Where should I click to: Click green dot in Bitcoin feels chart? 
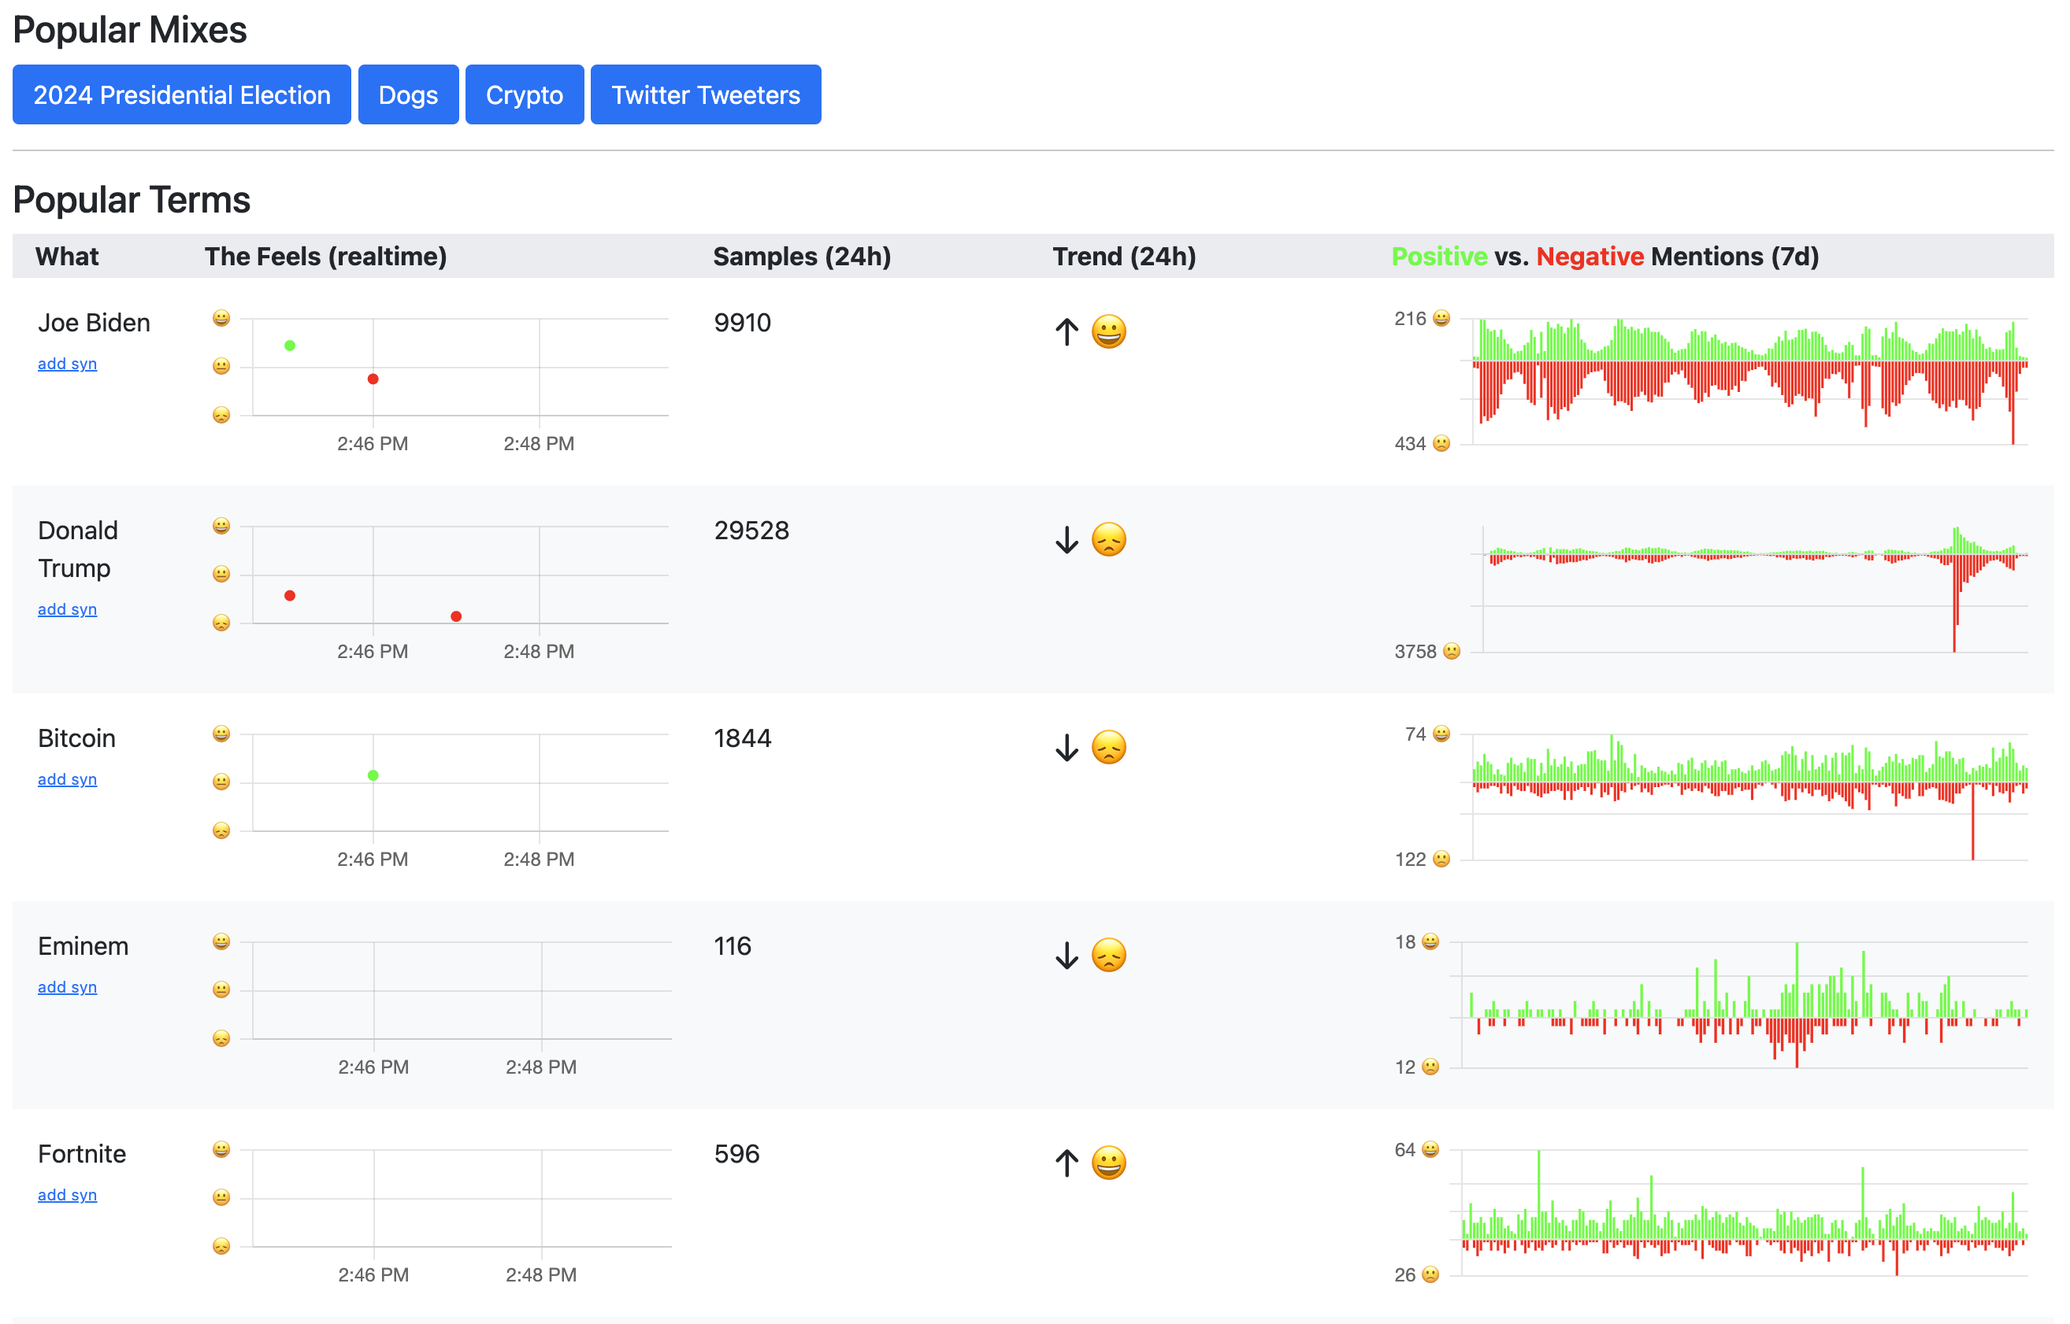pos(373,775)
